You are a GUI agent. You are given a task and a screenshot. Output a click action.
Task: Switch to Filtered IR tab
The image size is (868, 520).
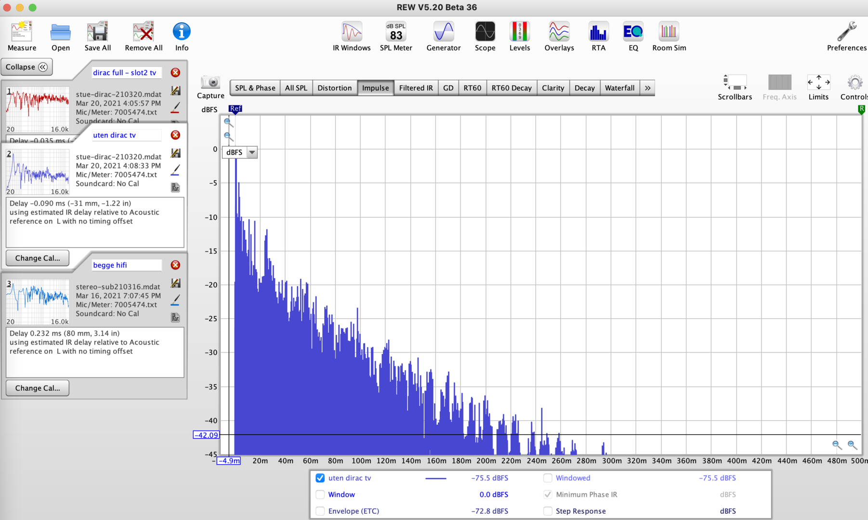(416, 88)
